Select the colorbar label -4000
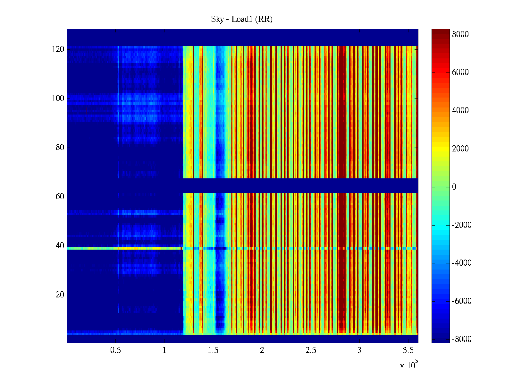The width and height of the screenshot is (513, 385). click(x=461, y=263)
